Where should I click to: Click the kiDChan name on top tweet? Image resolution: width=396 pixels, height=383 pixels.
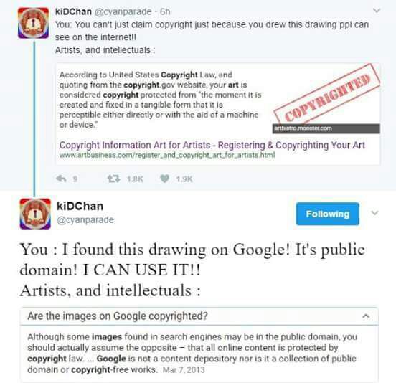pos(73,11)
